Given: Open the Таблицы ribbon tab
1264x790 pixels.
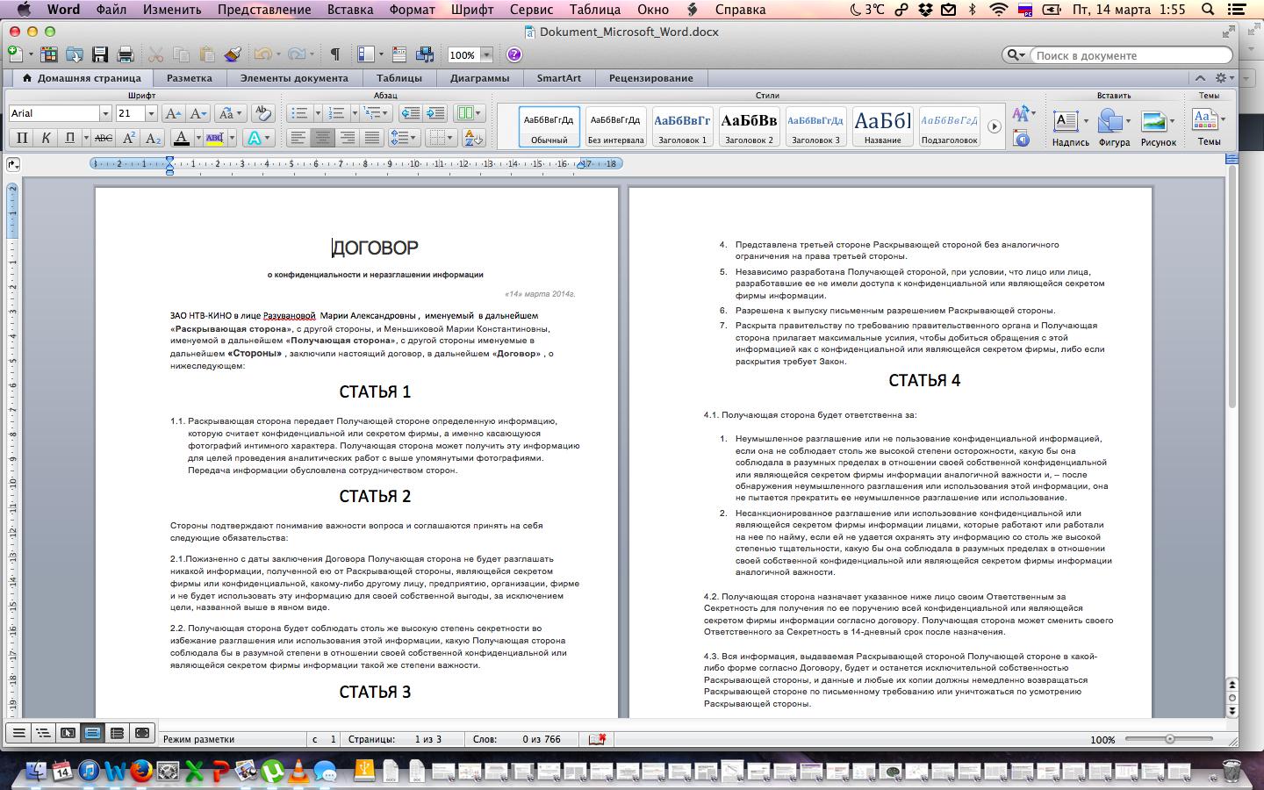Looking at the screenshot, I should (x=399, y=78).
